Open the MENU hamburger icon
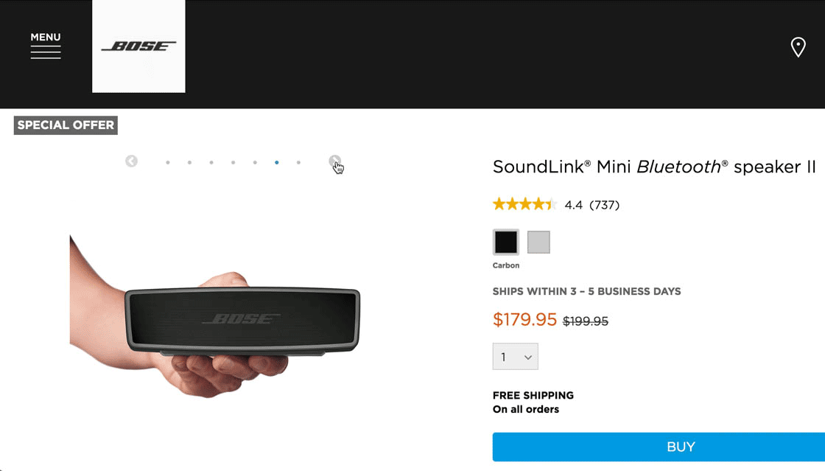The image size is (825, 471). coord(46,46)
